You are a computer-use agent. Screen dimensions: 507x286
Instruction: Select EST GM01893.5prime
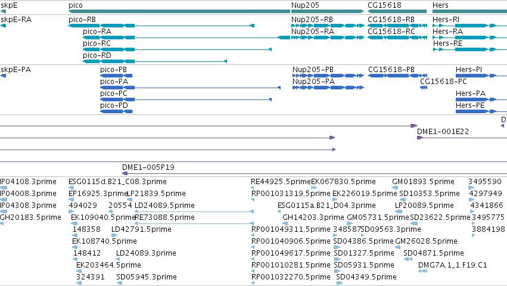[423, 182]
